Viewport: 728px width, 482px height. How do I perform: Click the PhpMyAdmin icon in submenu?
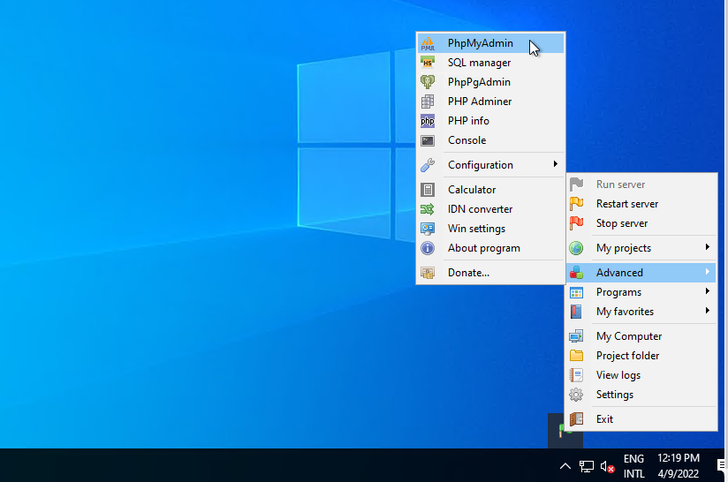pos(428,43)
